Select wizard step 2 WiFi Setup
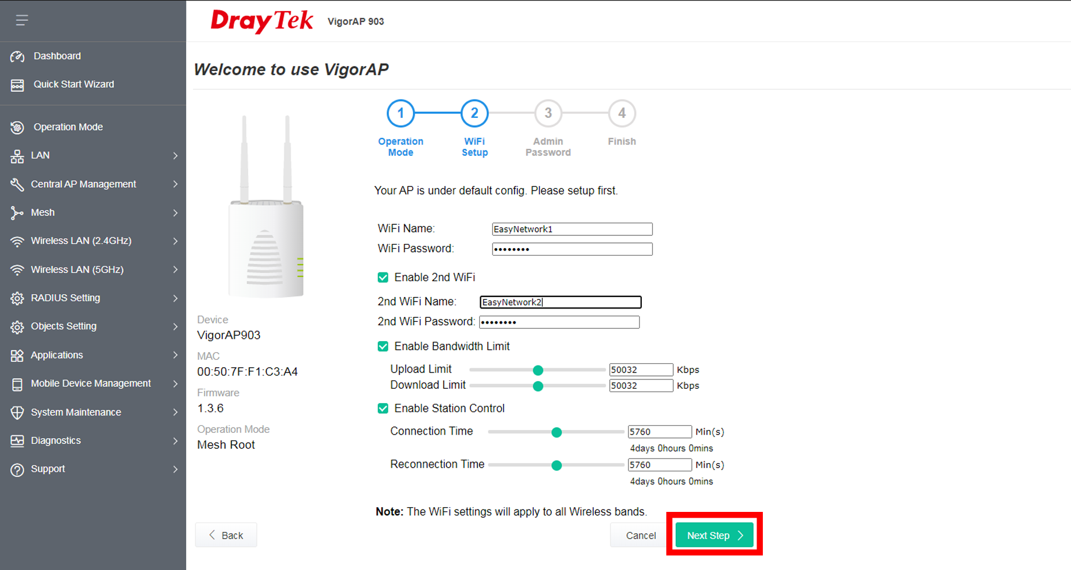The image size is (1071, 570). coord(474,113)
